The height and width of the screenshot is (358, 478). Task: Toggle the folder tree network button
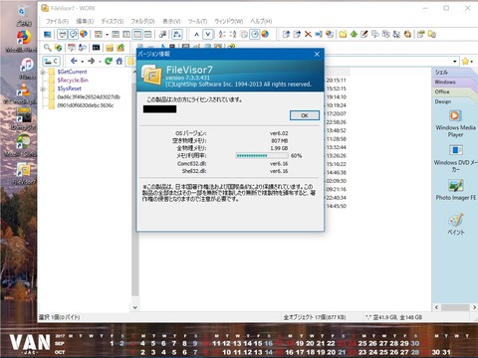pos(177,34)
